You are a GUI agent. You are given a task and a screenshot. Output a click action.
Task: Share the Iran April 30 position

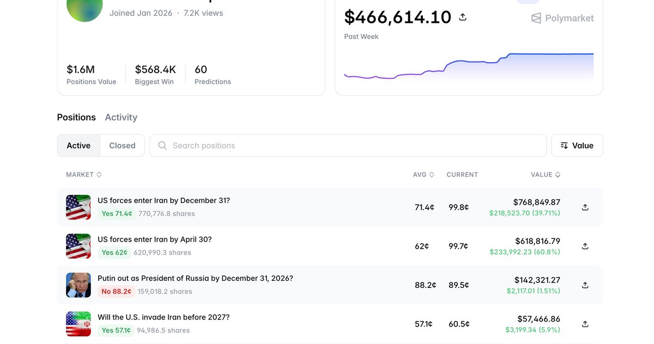tap(585, 246)
